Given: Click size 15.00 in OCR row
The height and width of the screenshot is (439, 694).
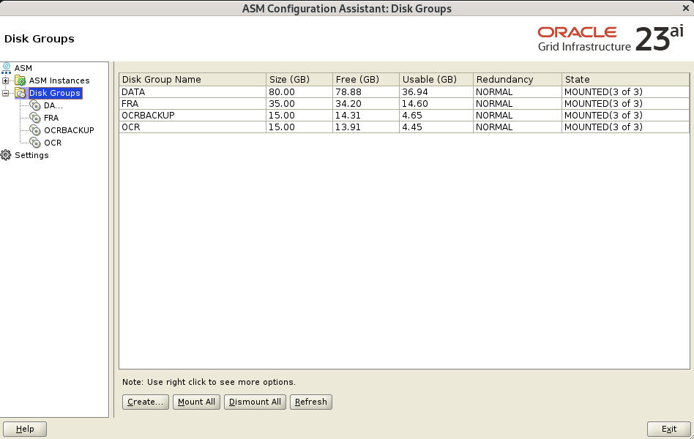Looking at the screenshot, I should point(282,127).
